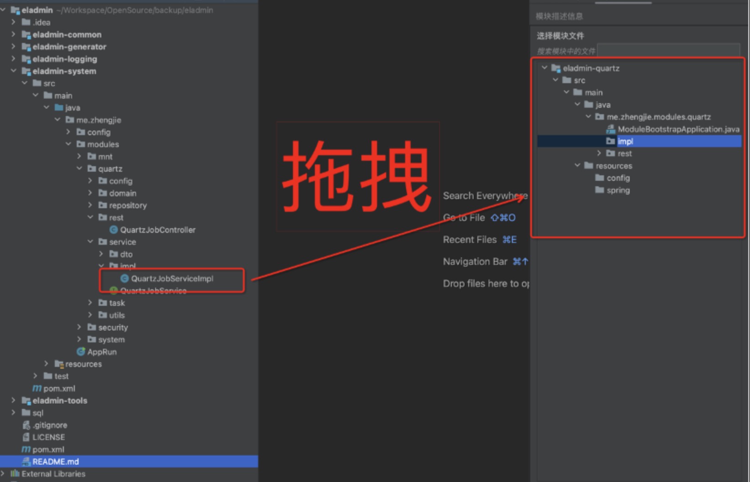Click the Navigation Bar hint text
The width and height of the screenshot is (750, 482).
[x=475, y=262]
